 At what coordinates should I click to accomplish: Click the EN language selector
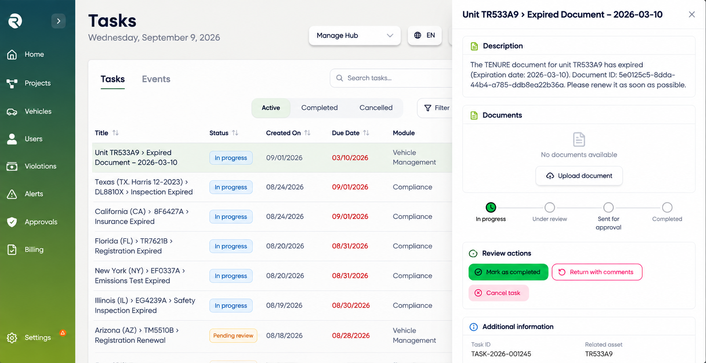coord(425,36)
